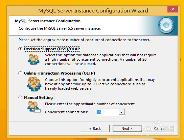Click the description mentioning 500 active connections
Screen dimensions: 184x140
(x=100, y=84)
